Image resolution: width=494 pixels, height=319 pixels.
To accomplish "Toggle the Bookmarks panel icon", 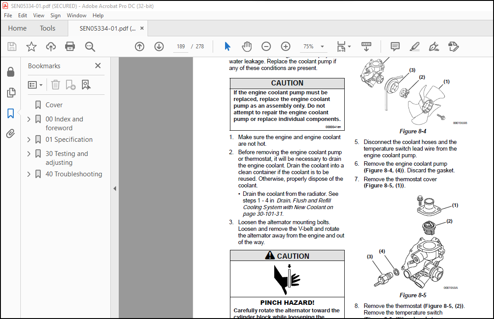I will [x=11, y=113].
